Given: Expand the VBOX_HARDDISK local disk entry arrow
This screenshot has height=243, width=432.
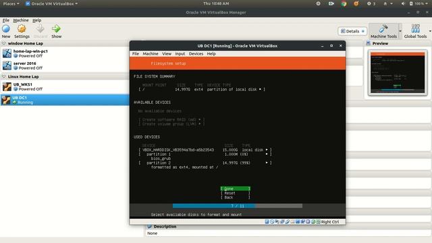Looking at the screenshot, I should 267,150.
